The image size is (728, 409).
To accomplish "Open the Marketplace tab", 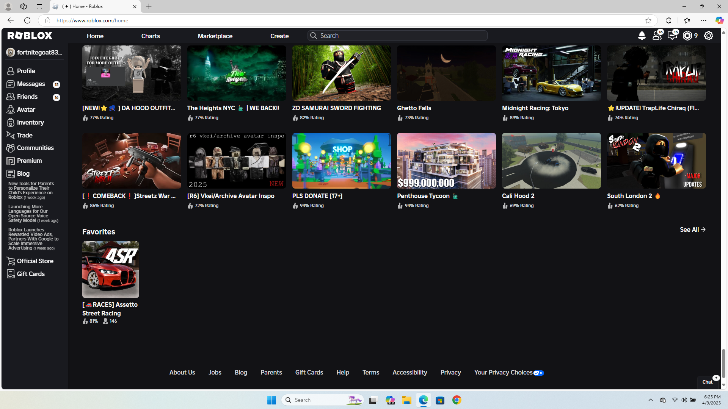I will (215, 36).
